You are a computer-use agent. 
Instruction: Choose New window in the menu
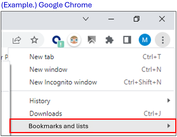(48, 70)
